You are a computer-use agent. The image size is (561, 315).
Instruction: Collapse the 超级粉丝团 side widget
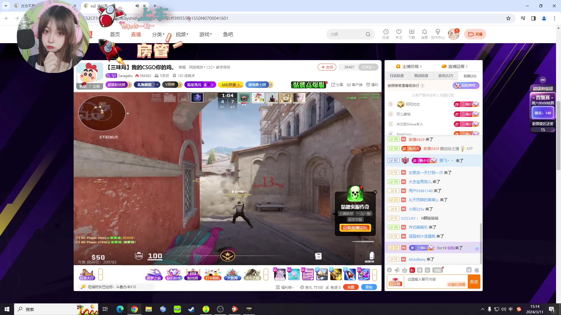tap(543, 80)
